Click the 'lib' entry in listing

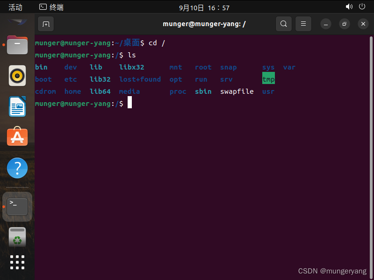pyautogui.click(x=96, y=67)
